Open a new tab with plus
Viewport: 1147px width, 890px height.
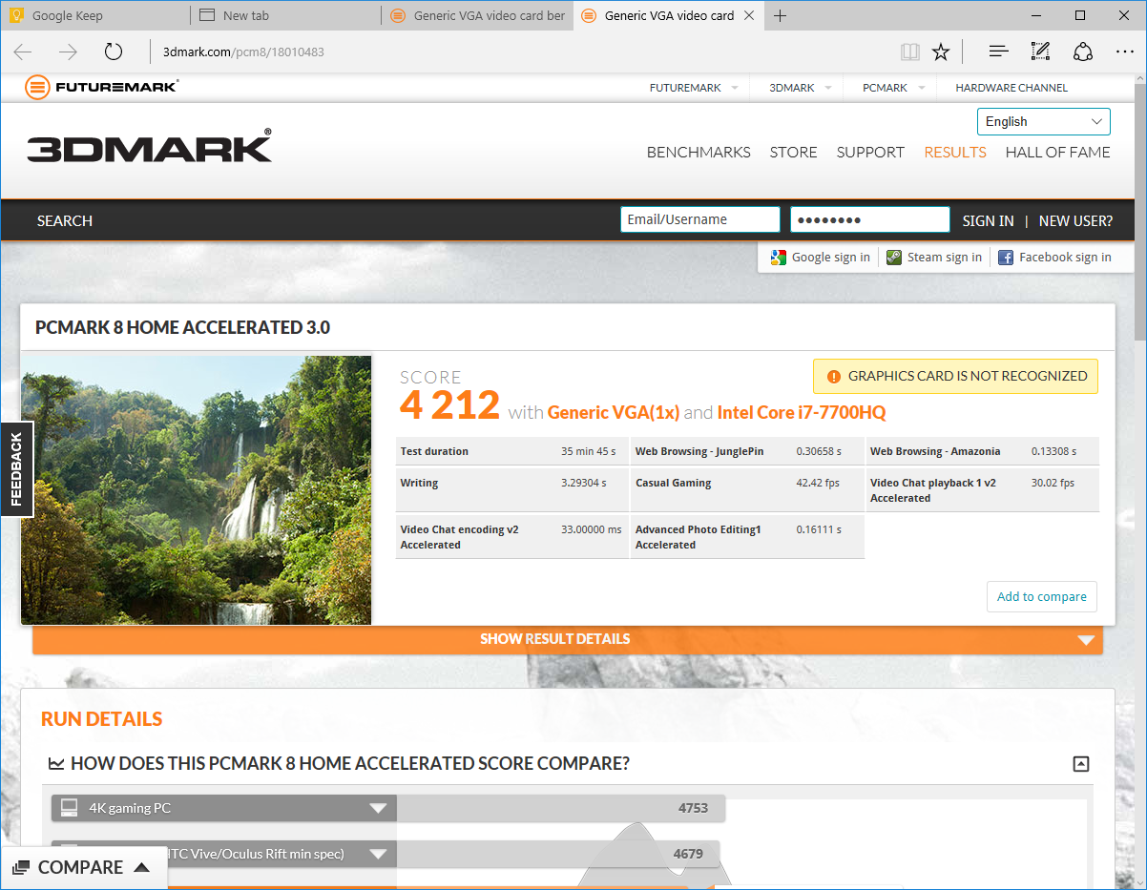pyautogui.click(x=780, y=15)
